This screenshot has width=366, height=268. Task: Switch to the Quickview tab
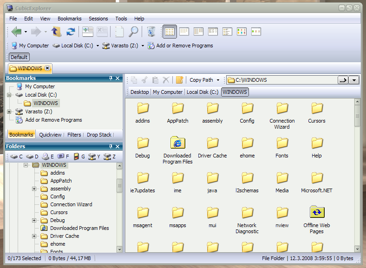tap(50, 135)
